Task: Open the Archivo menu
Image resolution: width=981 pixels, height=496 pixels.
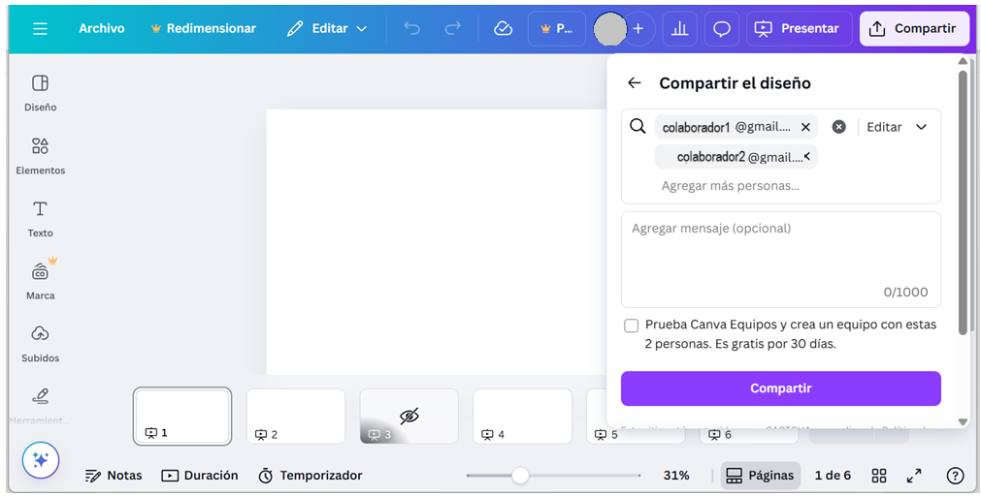Action: point(102,29)
